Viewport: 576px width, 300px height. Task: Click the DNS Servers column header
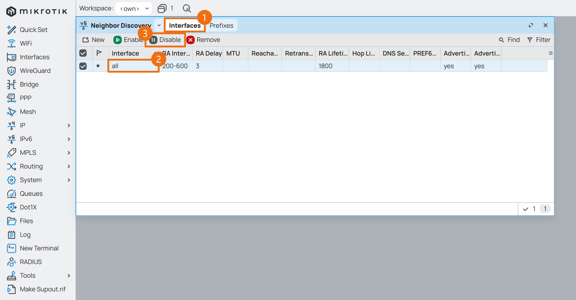pos(395,53)
